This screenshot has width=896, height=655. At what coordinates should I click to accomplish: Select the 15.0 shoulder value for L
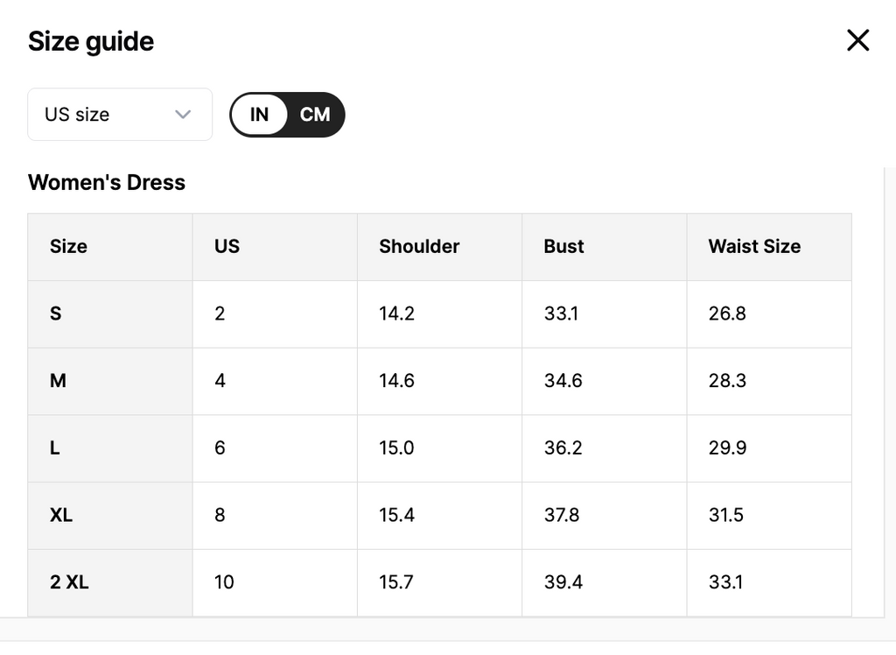tap(396, 448)
